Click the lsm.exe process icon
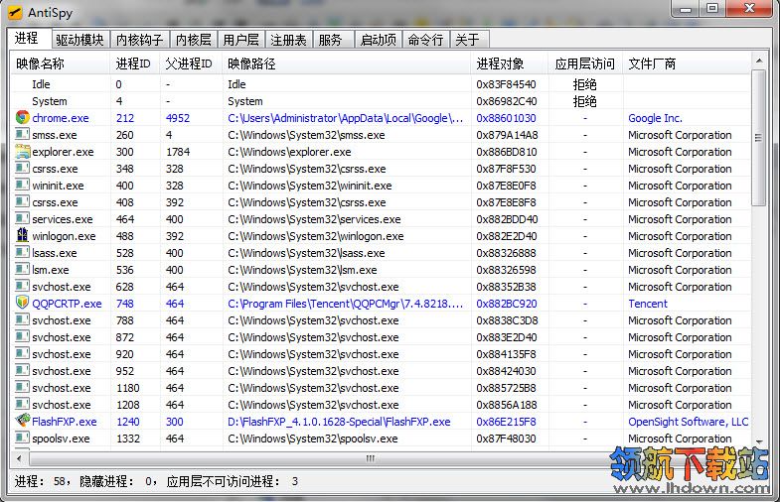This screenshot has height=502, width=780. [x=23, y=269]
